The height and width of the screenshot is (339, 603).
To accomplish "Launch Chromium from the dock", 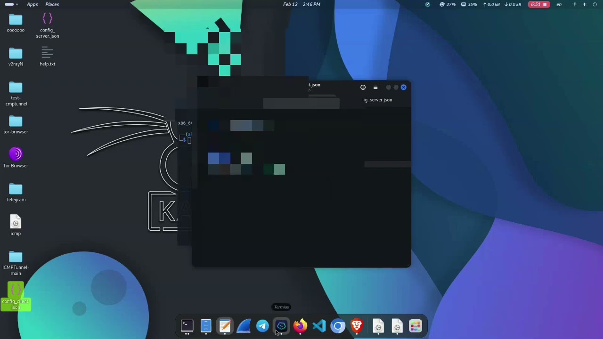I will 338,326.
